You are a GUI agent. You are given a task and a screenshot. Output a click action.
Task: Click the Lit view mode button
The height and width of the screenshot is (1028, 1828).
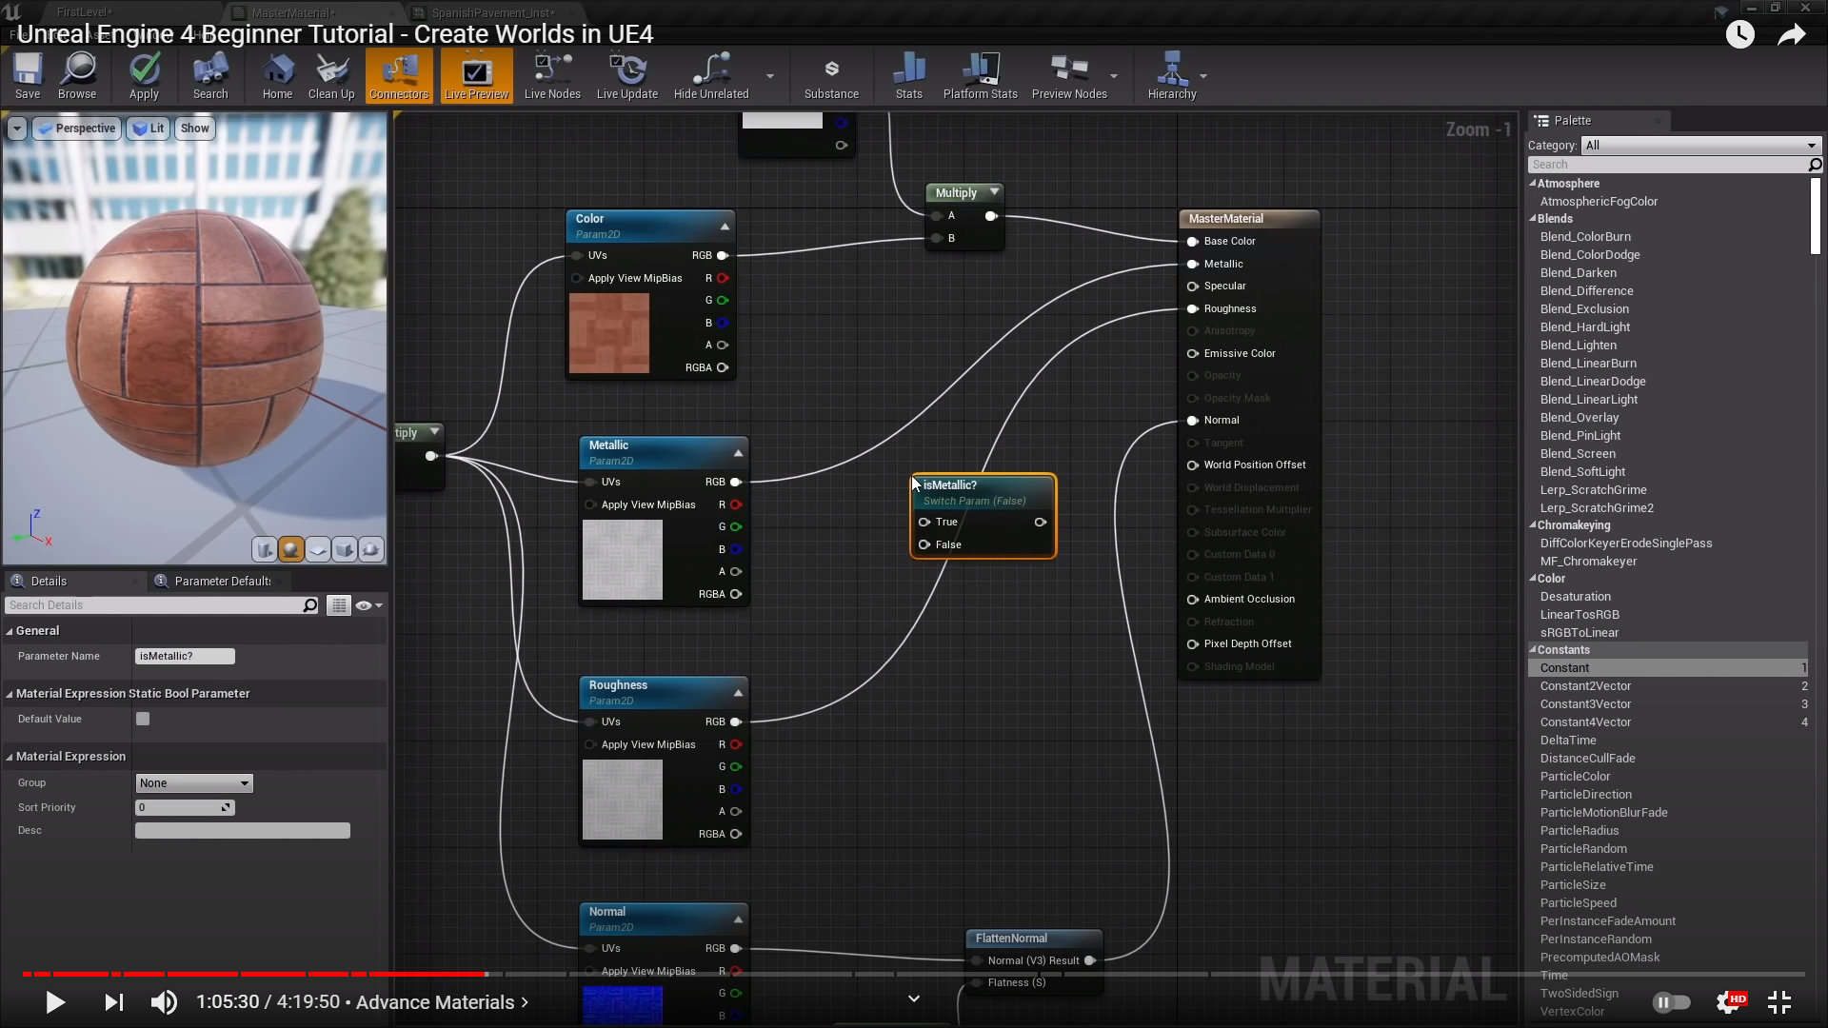click(149, 128)
